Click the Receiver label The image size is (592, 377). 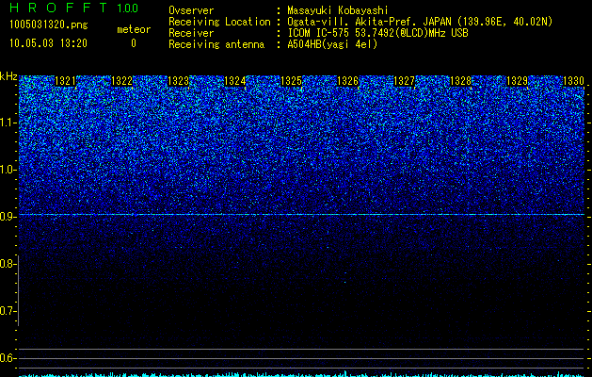pos(191,33)
